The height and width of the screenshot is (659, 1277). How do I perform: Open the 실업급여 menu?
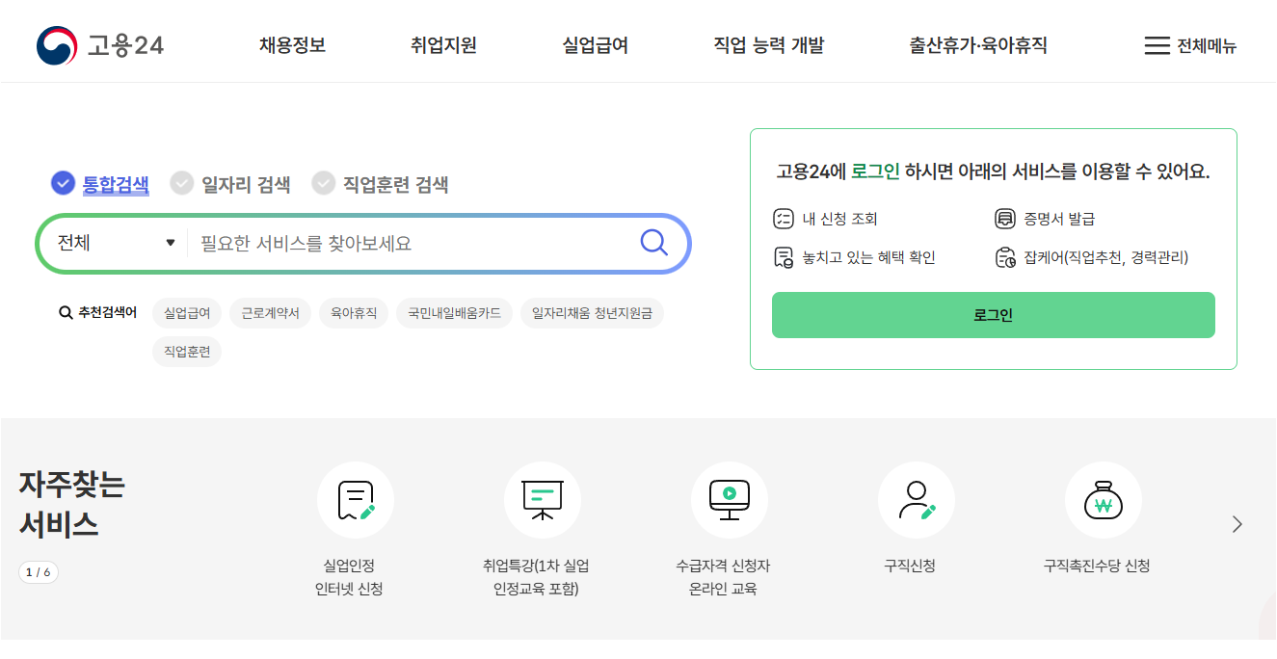pyautogui.click(x=596, y=45)
